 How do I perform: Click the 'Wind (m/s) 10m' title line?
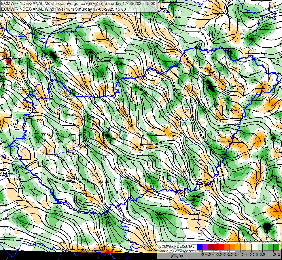point(63,9)
